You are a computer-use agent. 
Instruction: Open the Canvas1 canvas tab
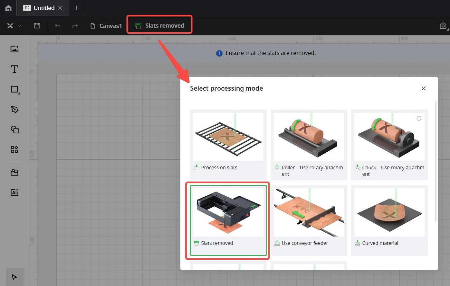(106, 26)
